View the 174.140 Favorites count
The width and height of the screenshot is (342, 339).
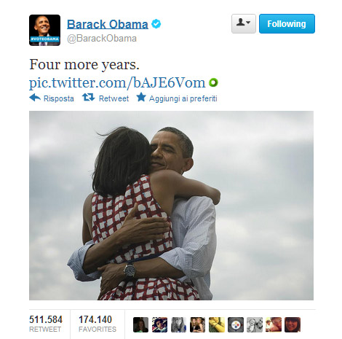coord(98,324)
